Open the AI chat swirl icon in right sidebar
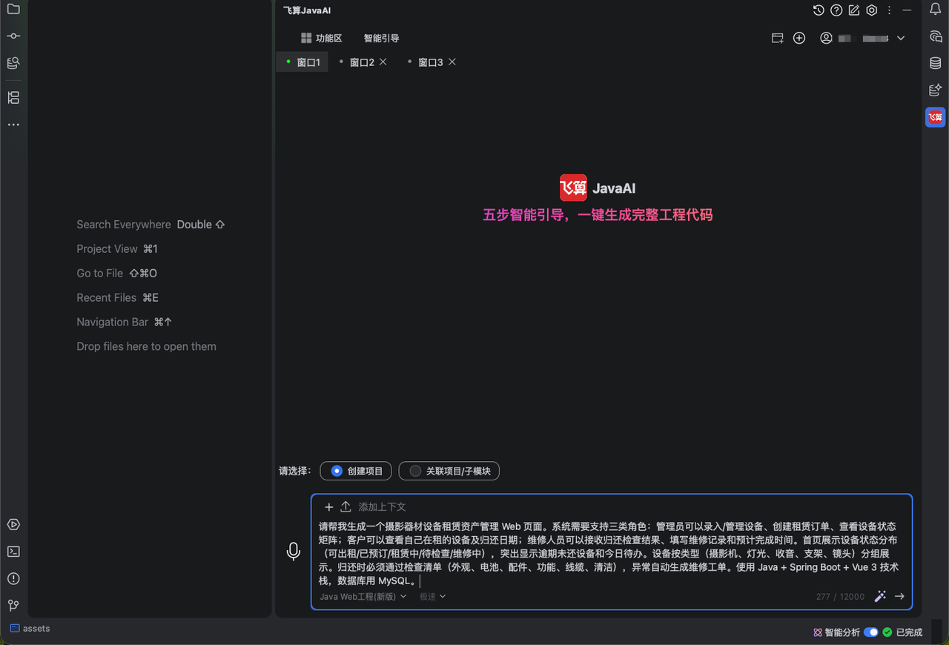 (936, 37)
